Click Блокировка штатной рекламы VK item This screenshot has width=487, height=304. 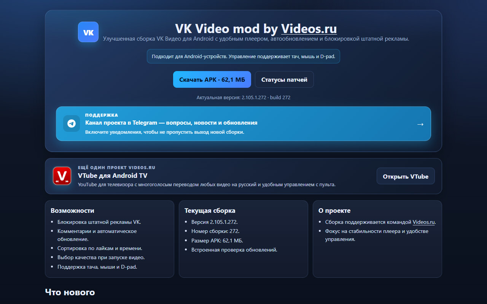tap(99, 222)
